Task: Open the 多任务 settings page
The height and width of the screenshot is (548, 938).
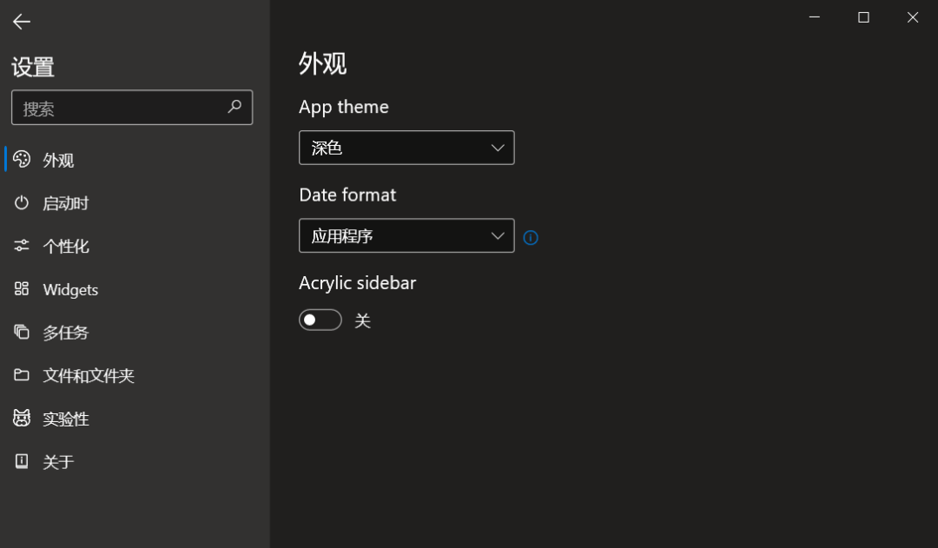Action: coord(135,332)
